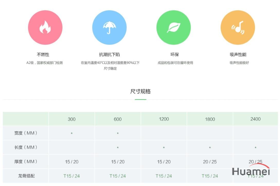
Task: Click the 吸声性能极好 description
Action: point(239,63)
